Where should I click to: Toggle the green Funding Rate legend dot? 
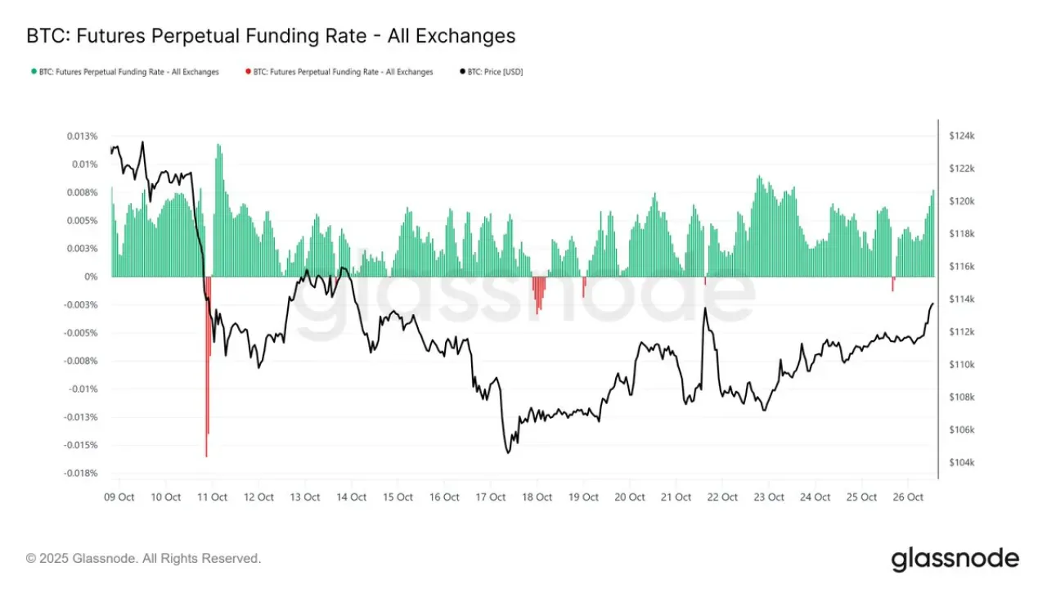(33, 72)
